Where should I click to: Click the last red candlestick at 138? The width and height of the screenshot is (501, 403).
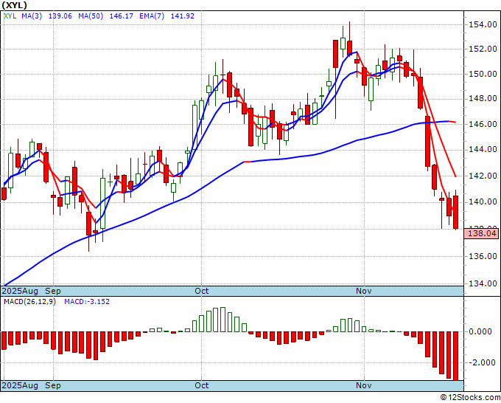click(456, 213)
